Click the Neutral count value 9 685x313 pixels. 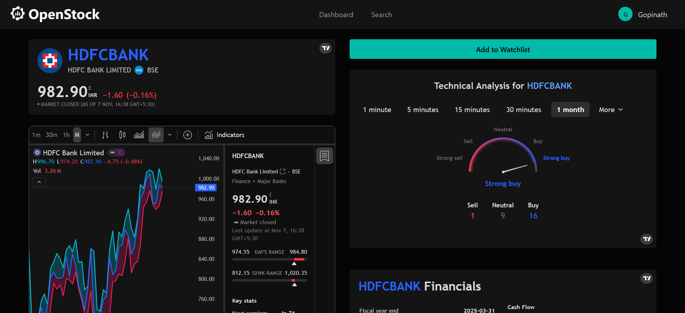tap(503, 216)
